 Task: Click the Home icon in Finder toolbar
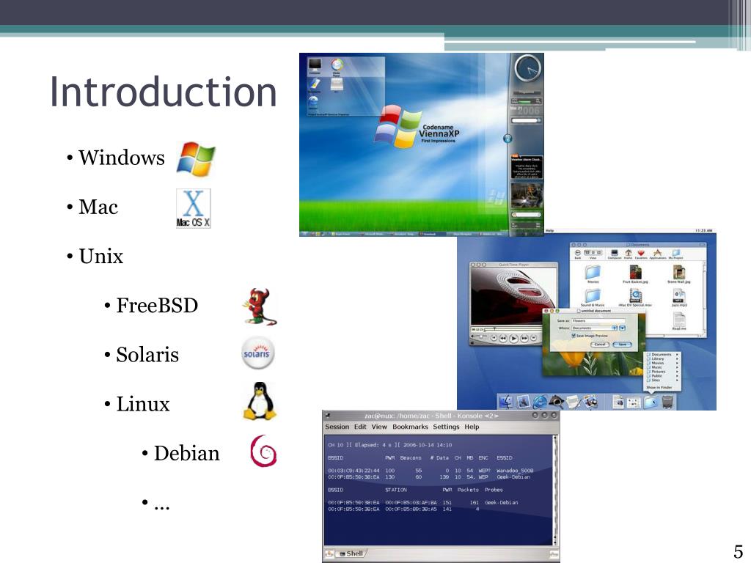click(x=628, y=254)
